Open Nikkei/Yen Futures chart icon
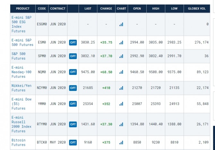The width and height of the screenshot is (215, 150). pos(121,88)
